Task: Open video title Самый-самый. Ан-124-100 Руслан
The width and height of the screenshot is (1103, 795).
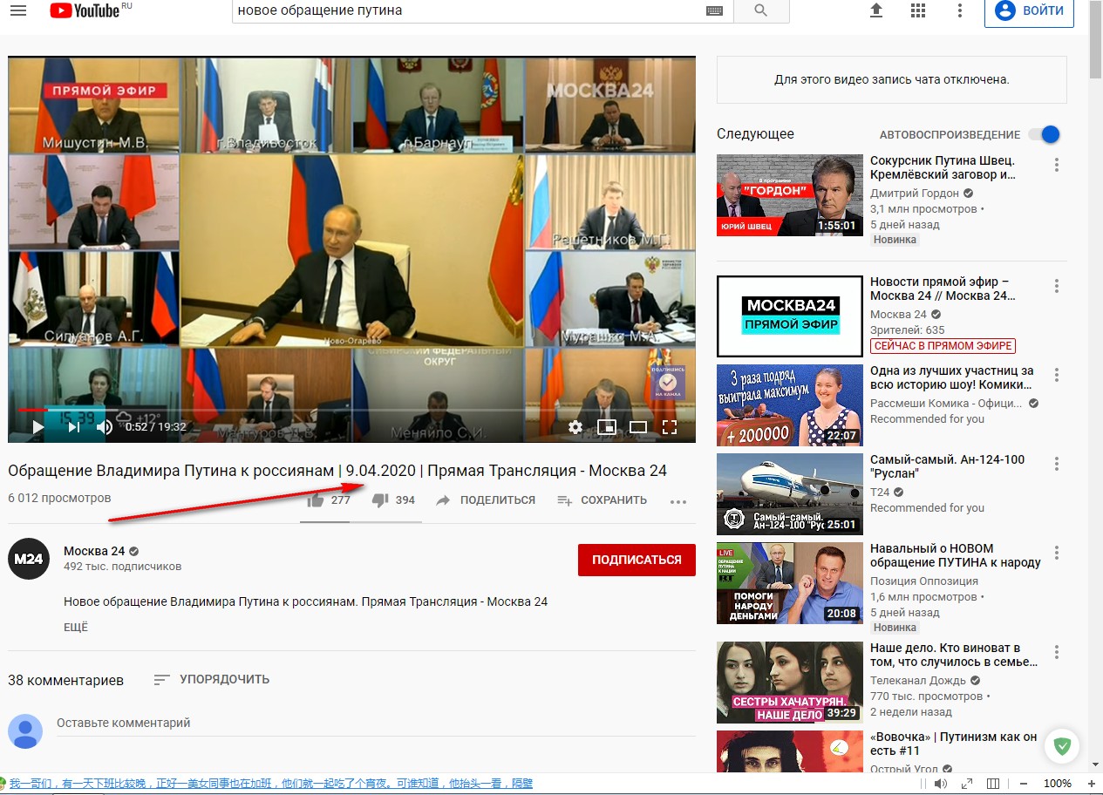Action: [948, 466]
